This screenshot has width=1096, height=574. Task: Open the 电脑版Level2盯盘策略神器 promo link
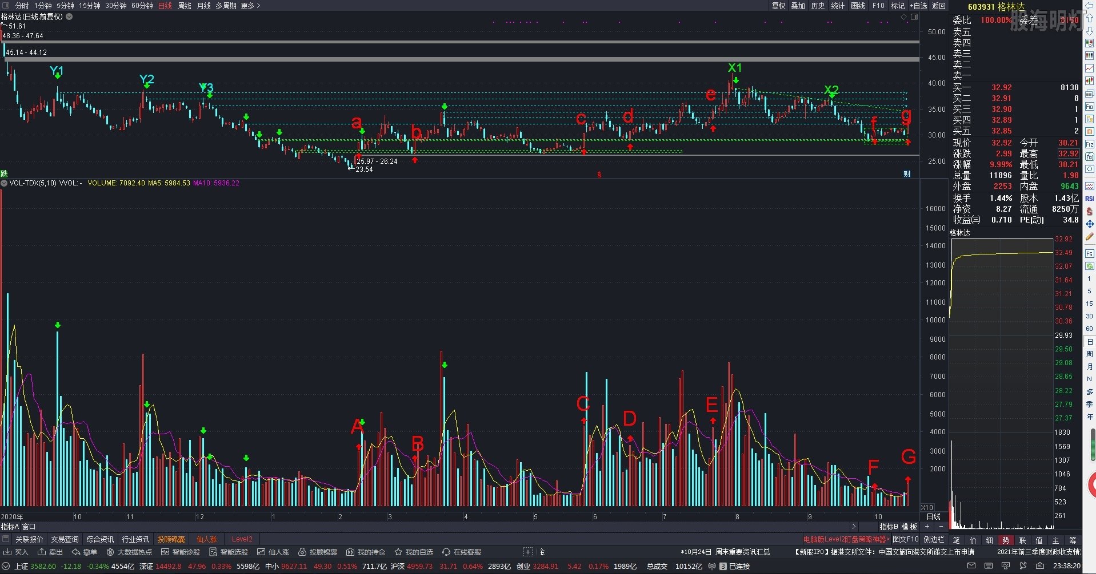click(846, 539)
